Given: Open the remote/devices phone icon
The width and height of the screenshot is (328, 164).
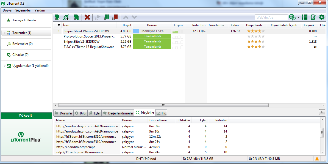Looking at the screenshot, I should 313,18.
